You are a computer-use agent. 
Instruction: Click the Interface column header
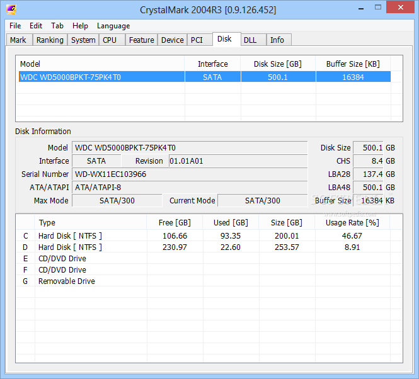213,64
